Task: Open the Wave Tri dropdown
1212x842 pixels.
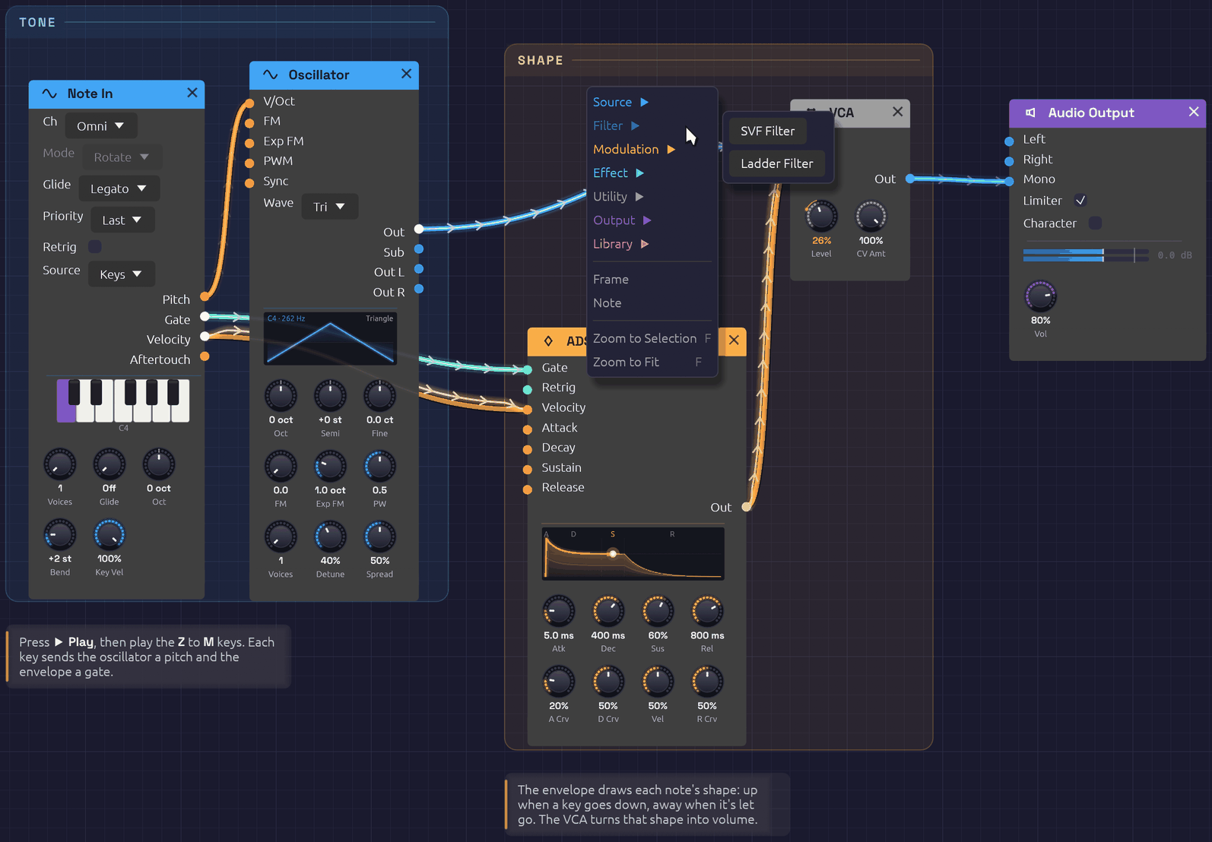Action: (x=329, y=207)
